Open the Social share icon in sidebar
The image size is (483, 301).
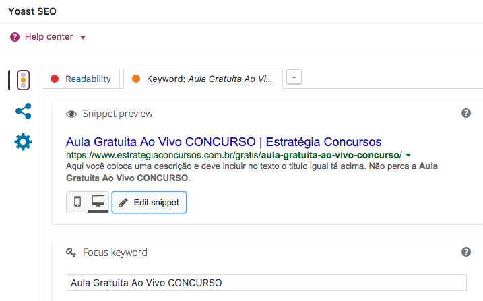tap(24, 111)
